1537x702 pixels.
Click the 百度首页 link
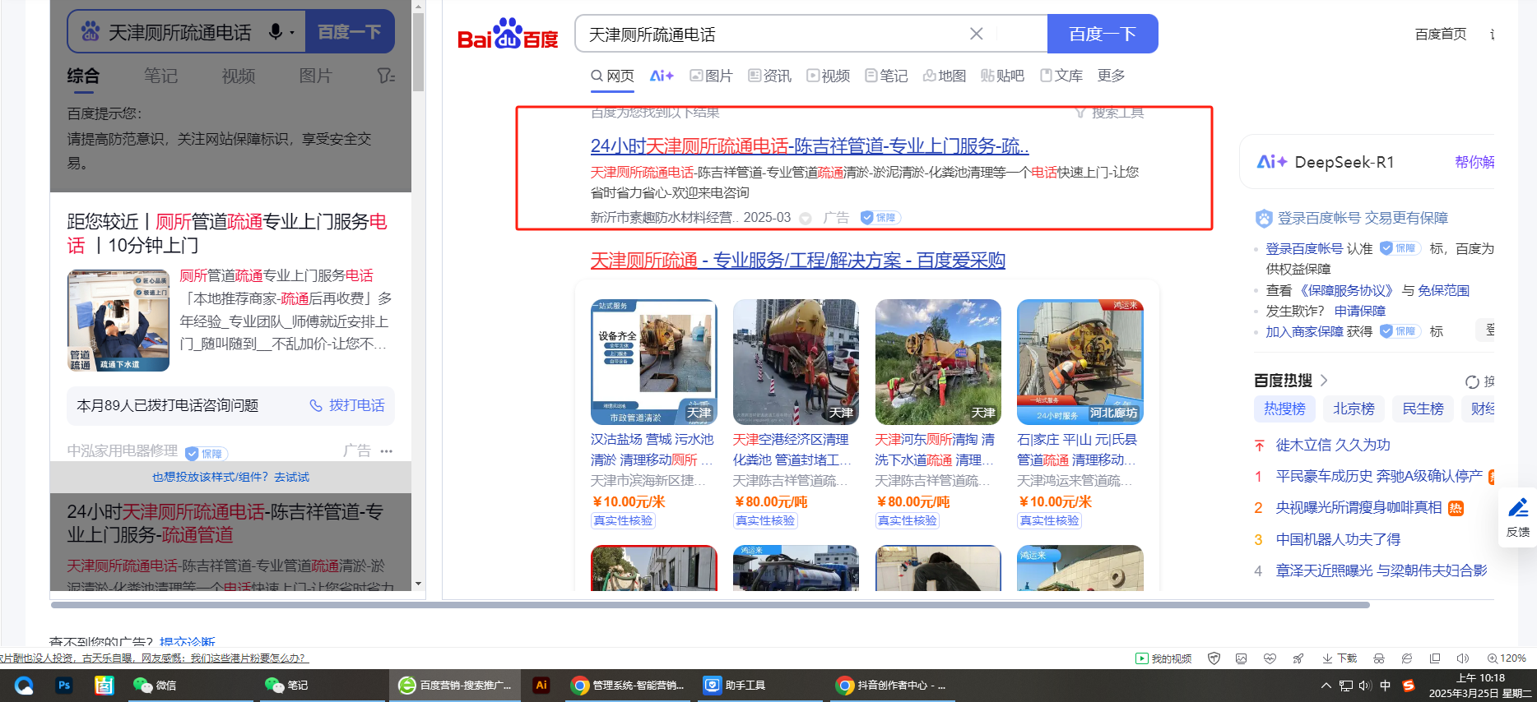[1441, 34]
